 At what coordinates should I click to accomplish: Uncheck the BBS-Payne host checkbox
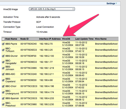coord(3,44)
